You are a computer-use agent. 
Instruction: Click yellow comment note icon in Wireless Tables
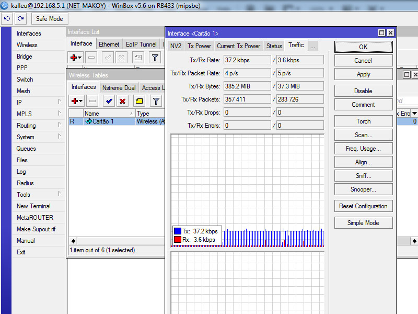[x=139, y=101]
